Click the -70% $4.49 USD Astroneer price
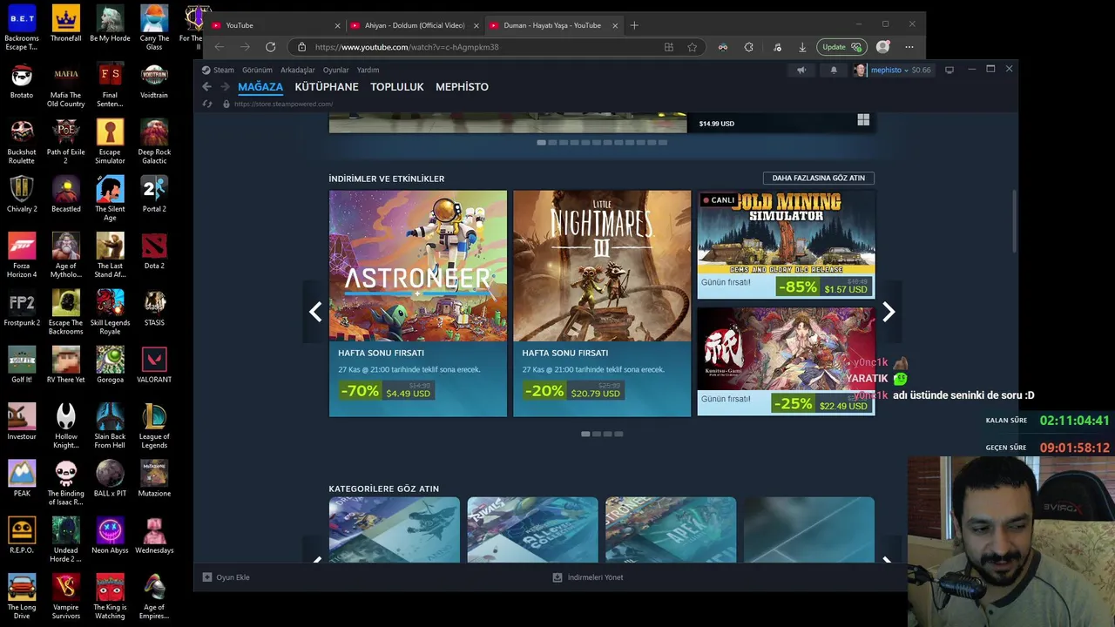The width and height of the screenshot is (1115, 627). [x=386, y=392]
